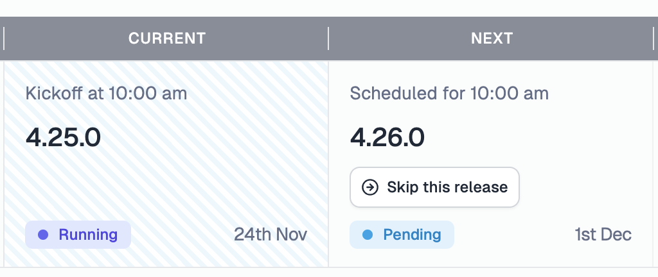Image resolution: width=658 pixels, height=277 pixels.
Task: Select the NEXT column header
Action: [492, 38]
